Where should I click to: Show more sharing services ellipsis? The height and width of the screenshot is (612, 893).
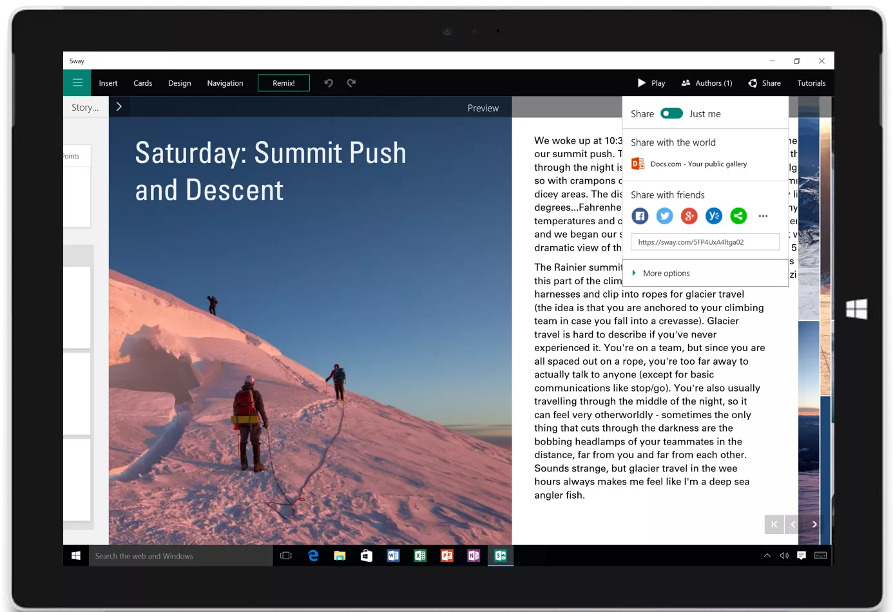[x=763, y=216]
